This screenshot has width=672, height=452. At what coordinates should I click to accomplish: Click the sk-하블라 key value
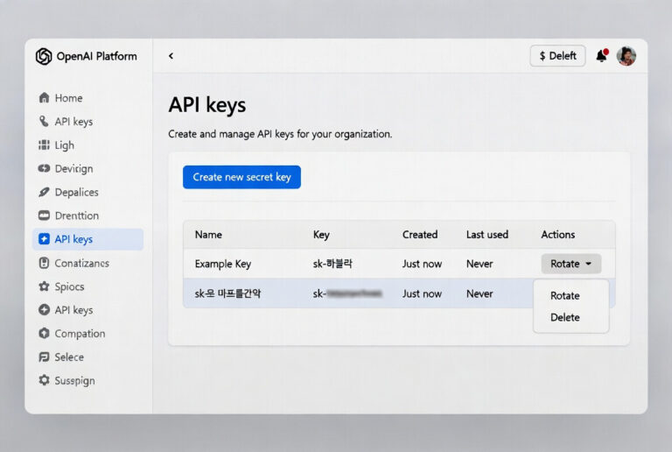point(332,264)
